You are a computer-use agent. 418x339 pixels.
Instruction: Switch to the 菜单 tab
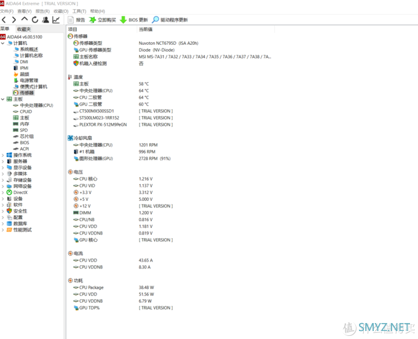coord(5,29)
